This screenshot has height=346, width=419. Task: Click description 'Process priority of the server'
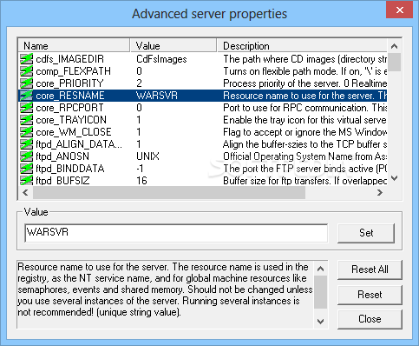click(304, 83)
